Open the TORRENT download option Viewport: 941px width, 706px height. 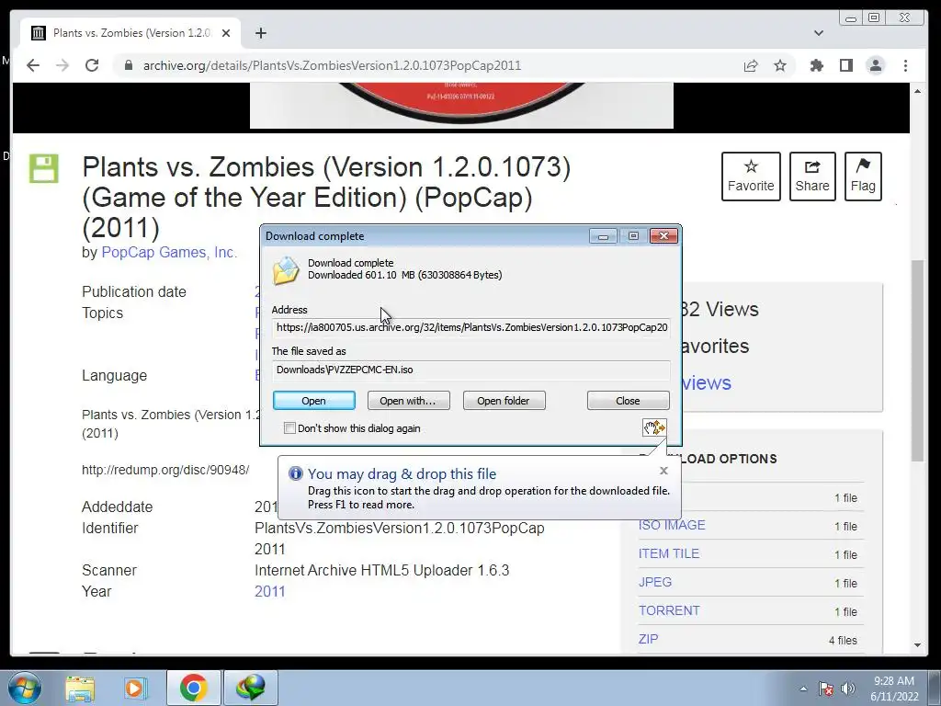coord(669,610)
